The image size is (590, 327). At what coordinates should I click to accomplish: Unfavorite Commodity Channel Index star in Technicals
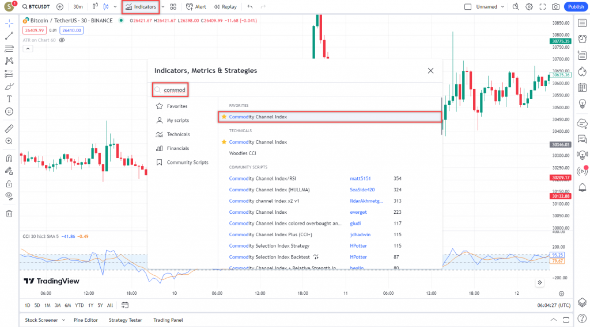tap(224, 142)
